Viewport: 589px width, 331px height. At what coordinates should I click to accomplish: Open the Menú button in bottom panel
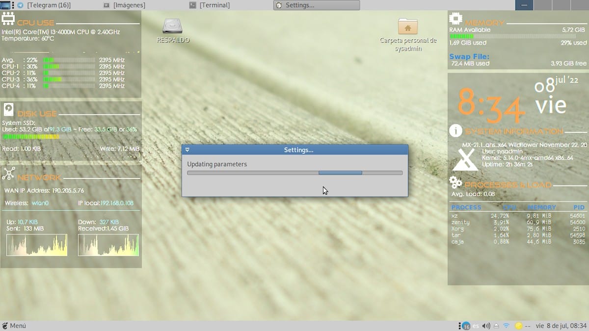click(x=14, y=326)
